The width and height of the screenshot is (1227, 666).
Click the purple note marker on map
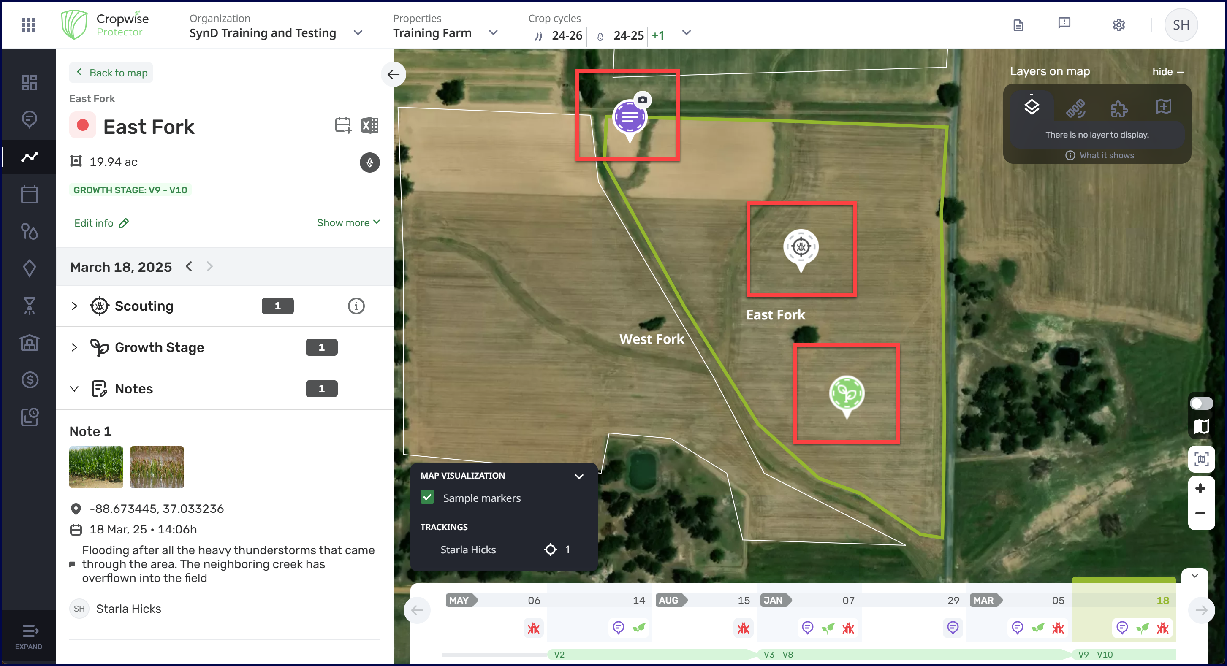(x=629, y=117)
